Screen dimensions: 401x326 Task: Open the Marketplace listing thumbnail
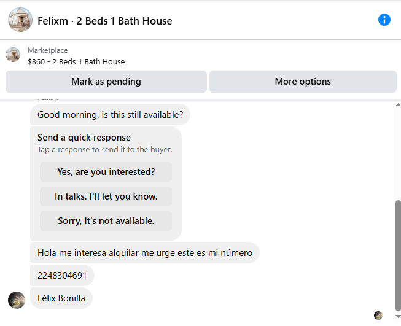tap(13, 55)
